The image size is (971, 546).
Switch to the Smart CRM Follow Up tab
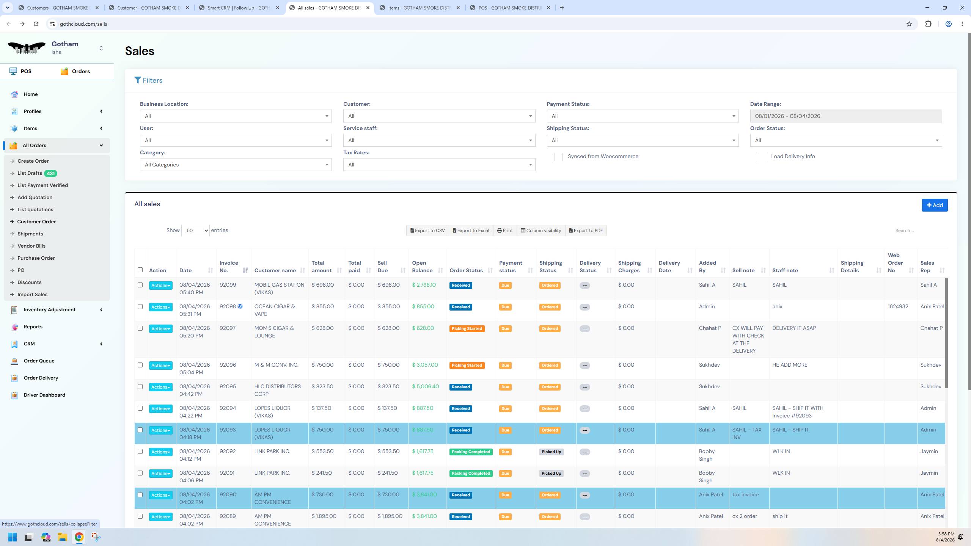pos(239,8)
